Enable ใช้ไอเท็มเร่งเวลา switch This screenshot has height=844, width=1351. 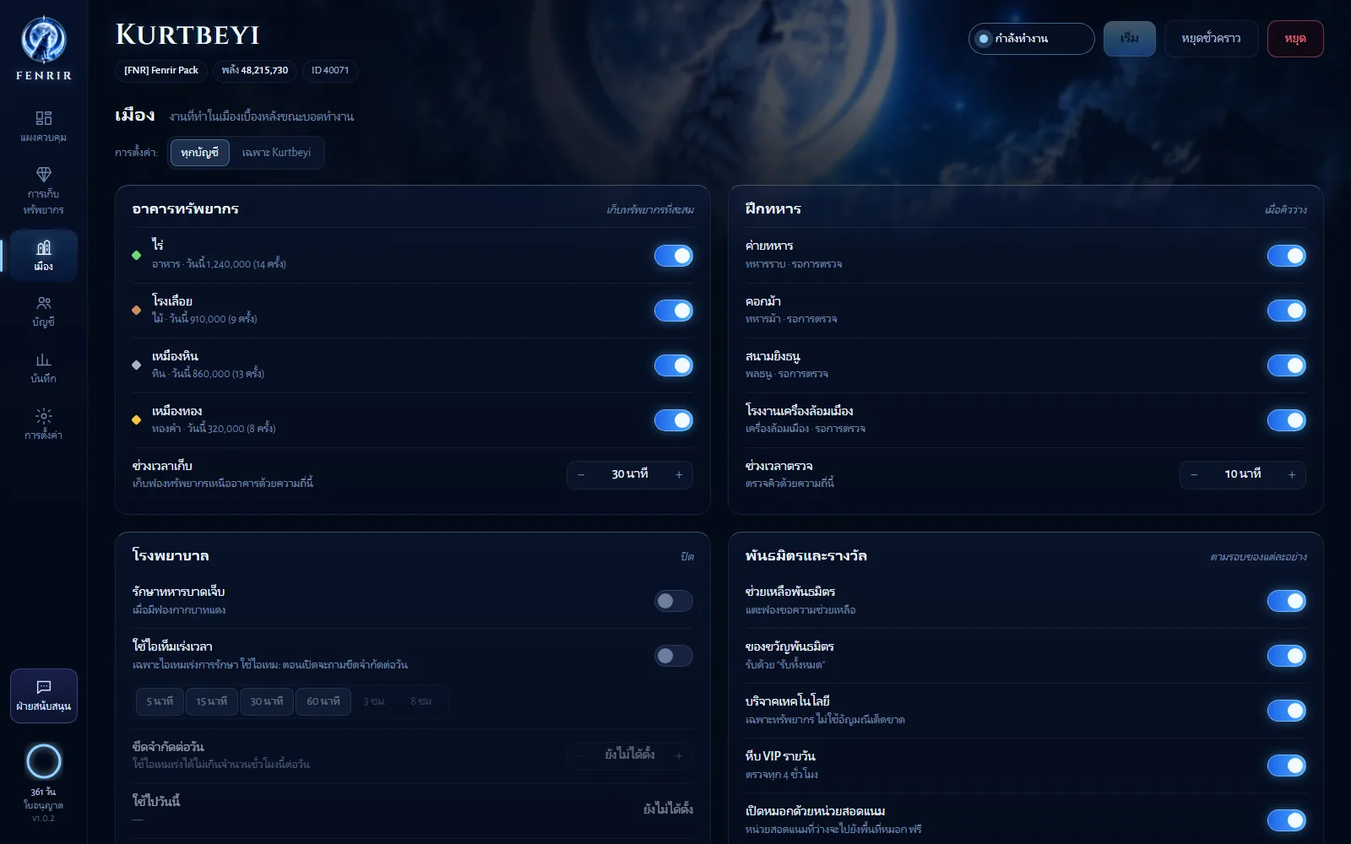674,656
